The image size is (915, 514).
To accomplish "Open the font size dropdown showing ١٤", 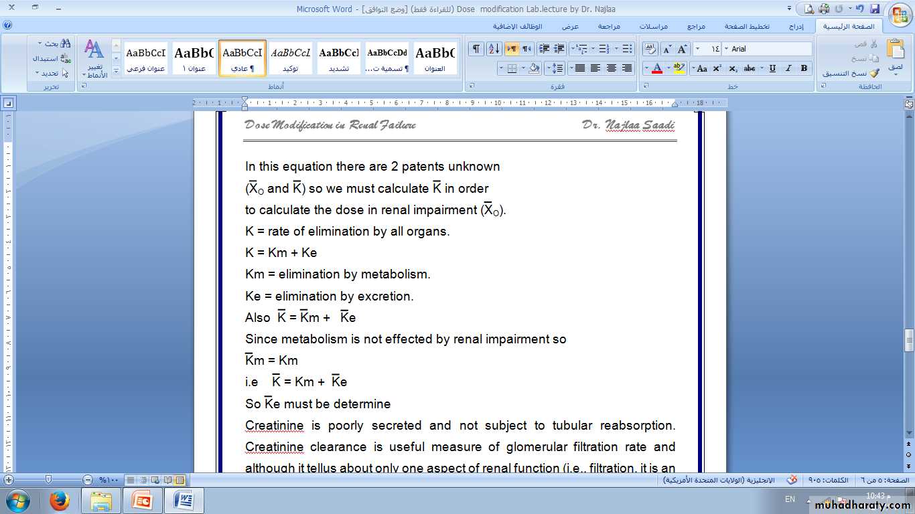I will click(698, 49).
